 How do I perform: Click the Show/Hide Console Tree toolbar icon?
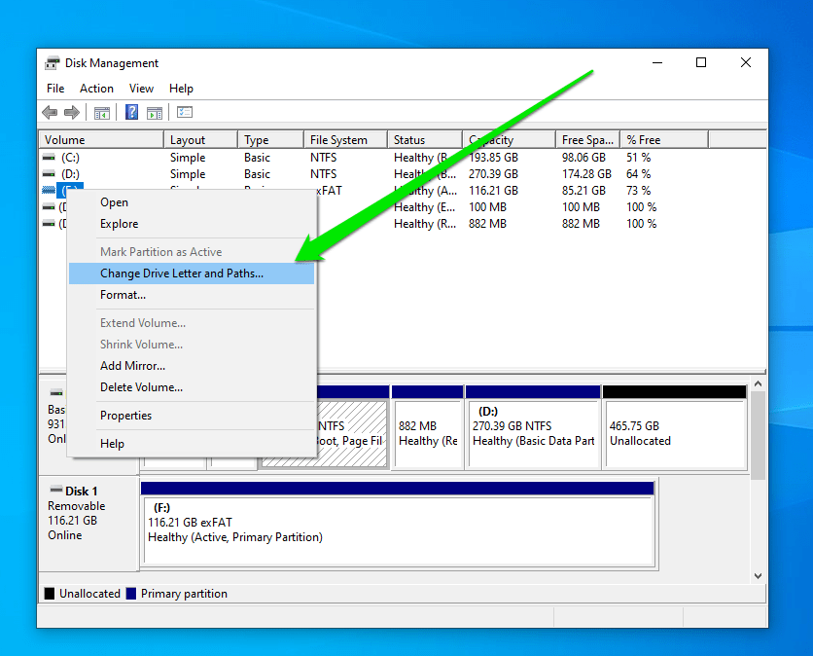click(102, 113)
